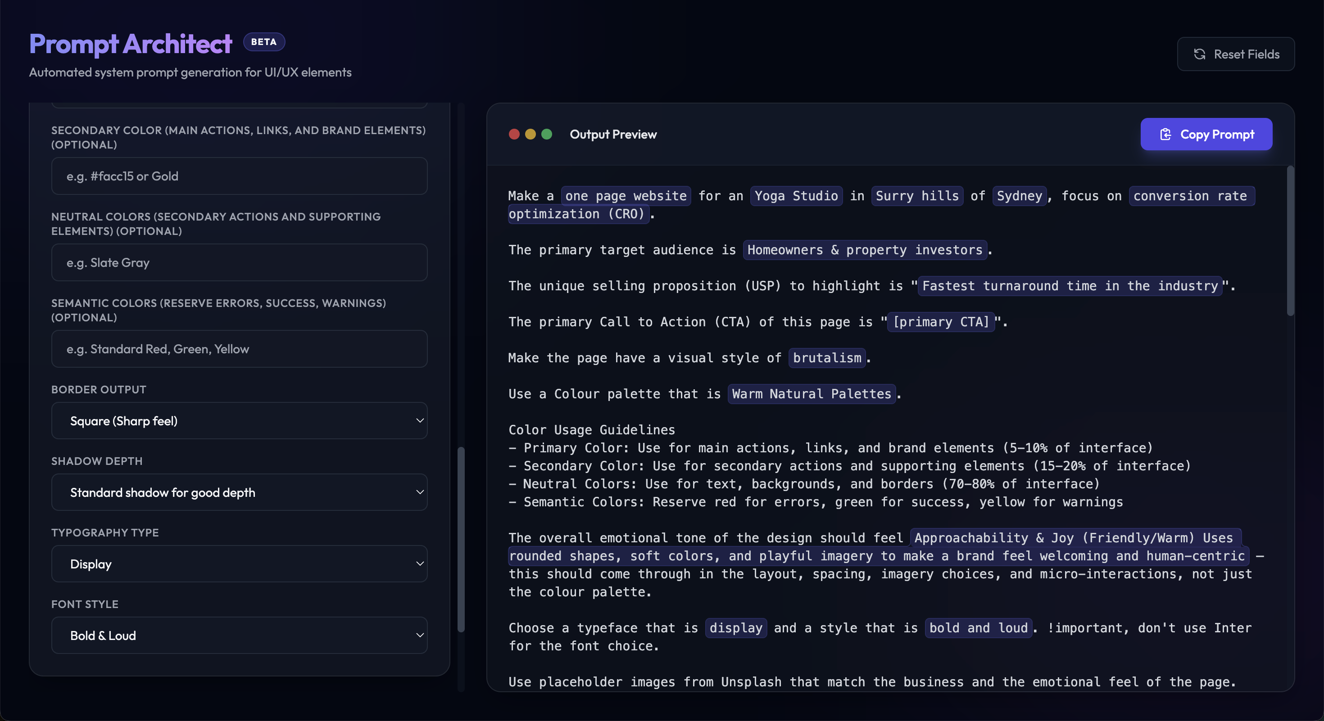This screenshot has height=721, width=1324.
Task: Click the yellow traffic-light dot in Output Preview
Action: point(530,134)
